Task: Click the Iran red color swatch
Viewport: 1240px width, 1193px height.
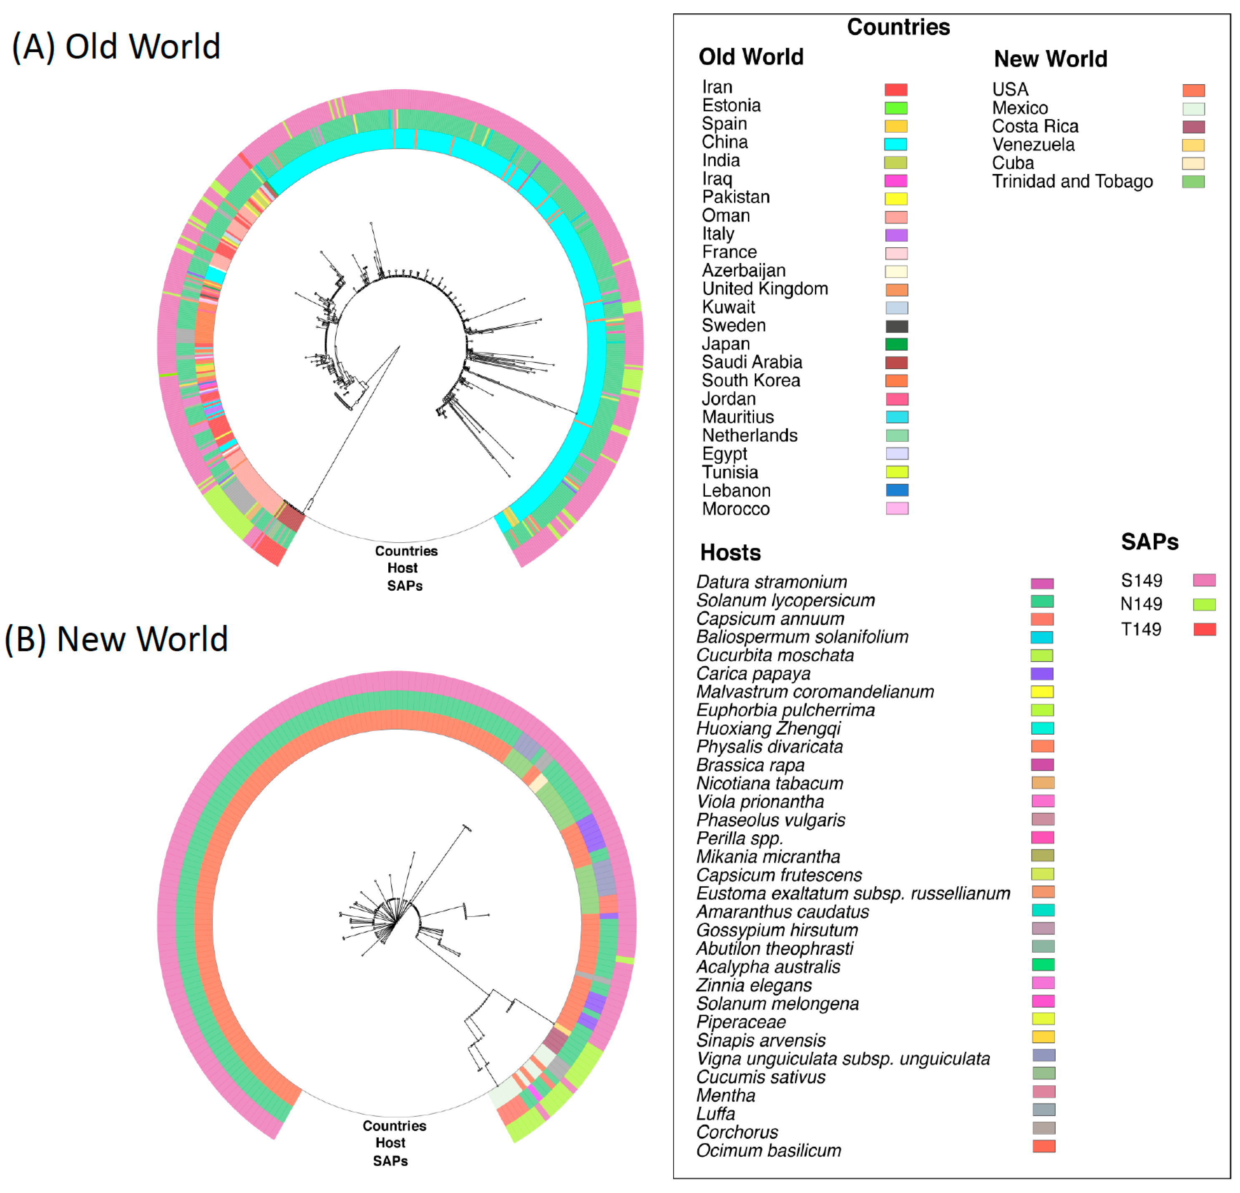Action: [x=895, y=90]
